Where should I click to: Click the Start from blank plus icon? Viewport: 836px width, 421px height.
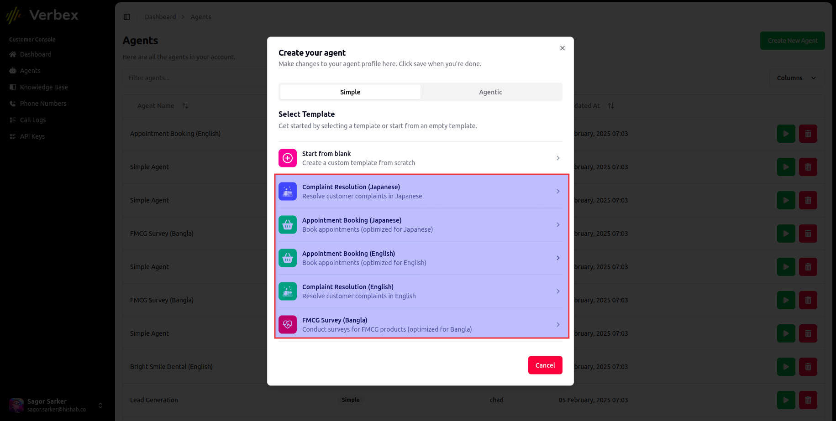coord(287,158)
